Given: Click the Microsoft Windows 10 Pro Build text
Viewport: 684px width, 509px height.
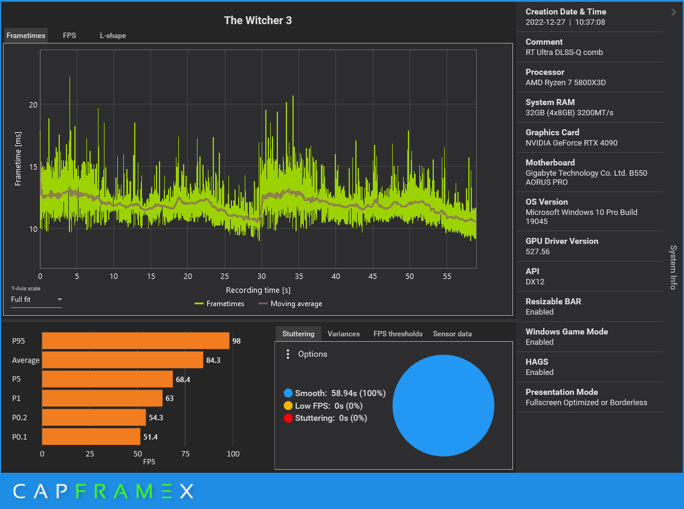Looking at the screenshot, I should [x=581, y=217].
